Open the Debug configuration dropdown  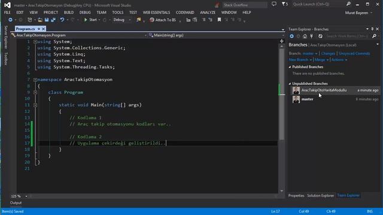[x=122, y=20]
